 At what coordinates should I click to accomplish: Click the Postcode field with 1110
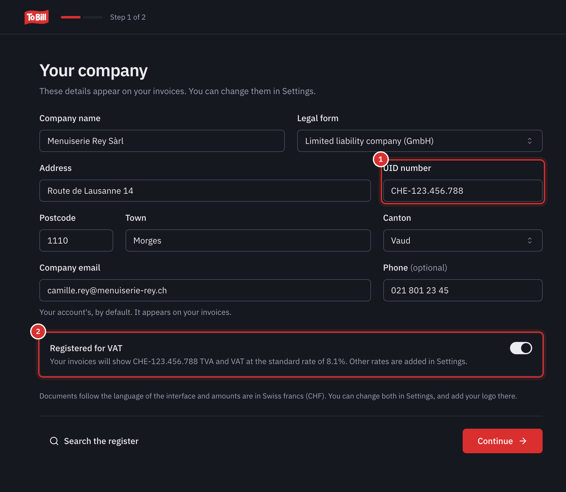[76, 240]
